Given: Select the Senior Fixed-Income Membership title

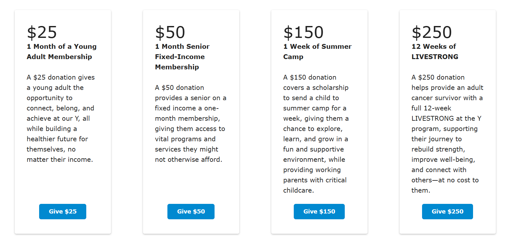Looking at the screenshot, I should click(182, 57).
